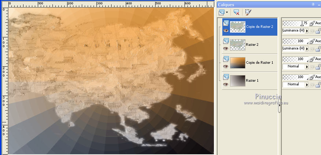Select layer name Copie de Raster 1
Screen dimensions: 321x155
259,63
